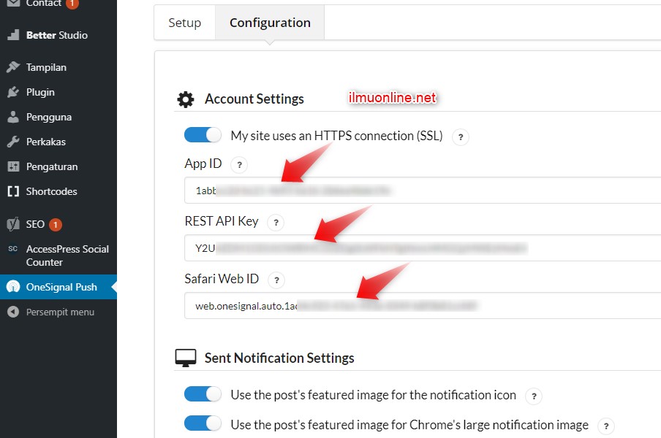This screenshot has height=438, width=661.
Task: Toggle featured image for Chrome's large notification
Action: click(203, 423)
